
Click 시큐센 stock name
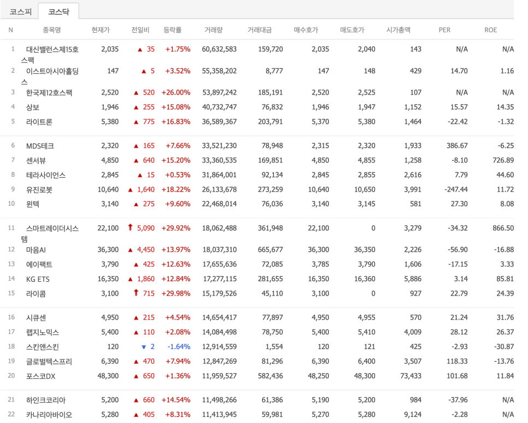pyautogui.click(x=36, y=317)
